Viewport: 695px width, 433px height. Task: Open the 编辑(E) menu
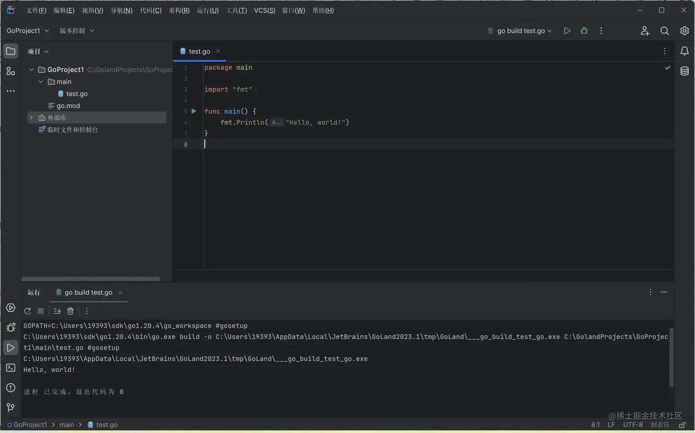point(64,10)
